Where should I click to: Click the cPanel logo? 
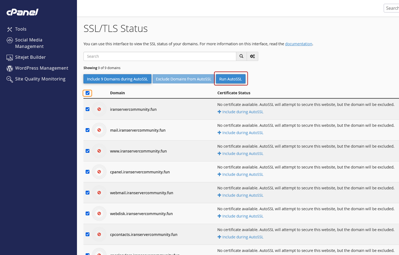point(22,12)
